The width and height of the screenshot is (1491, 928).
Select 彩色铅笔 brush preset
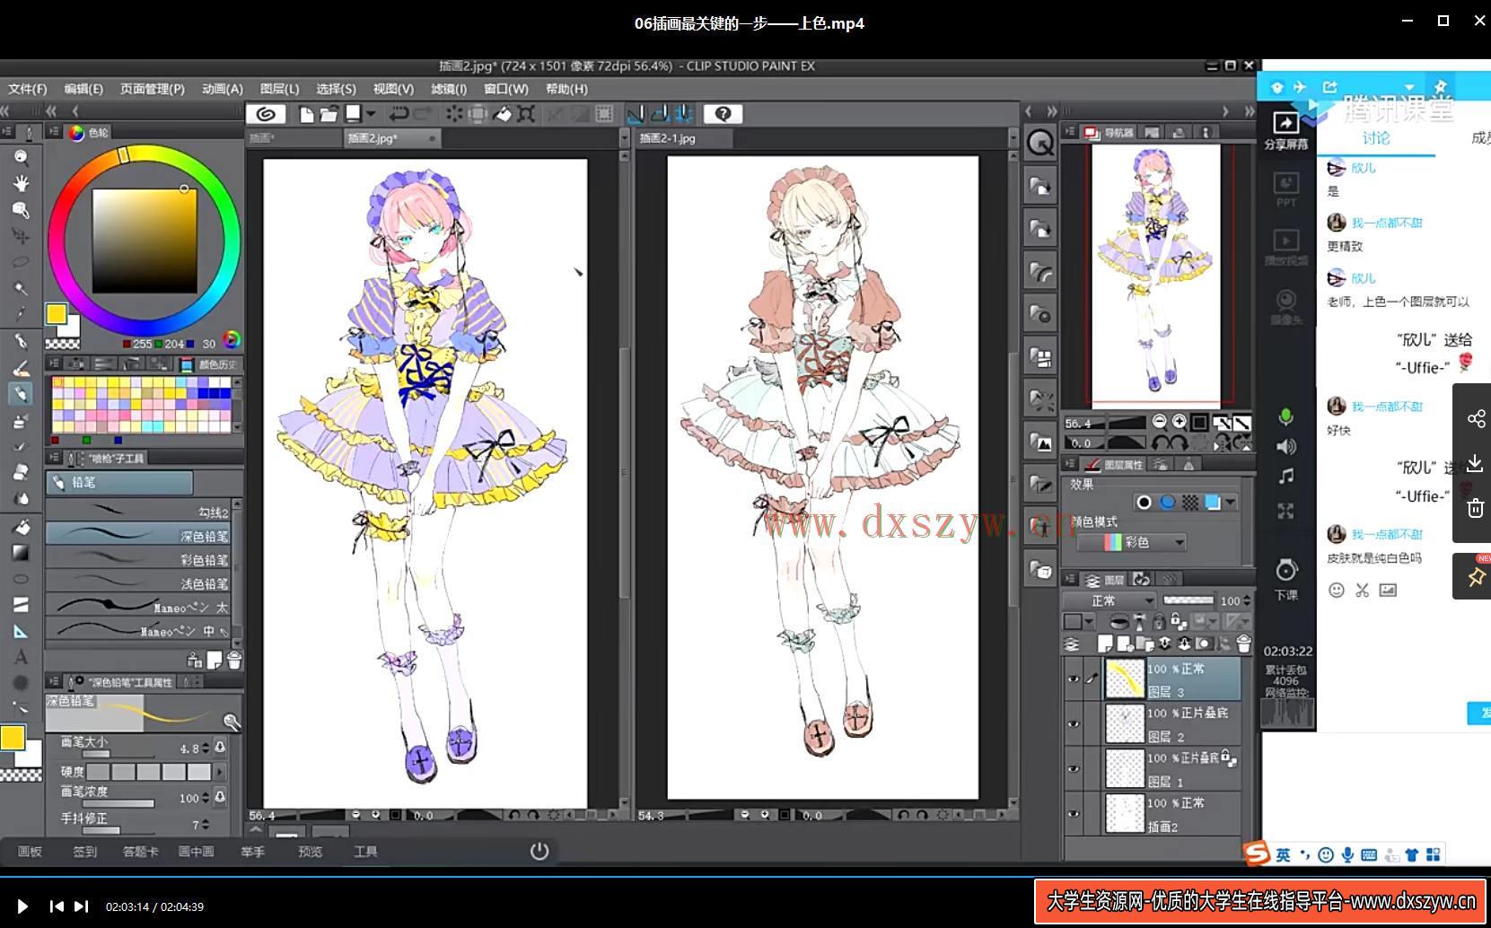point(138,559)
